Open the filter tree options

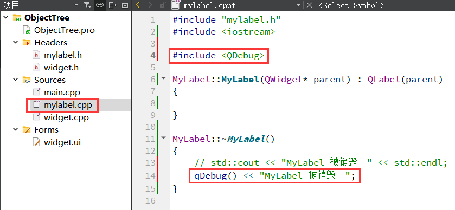pos(87,5)
